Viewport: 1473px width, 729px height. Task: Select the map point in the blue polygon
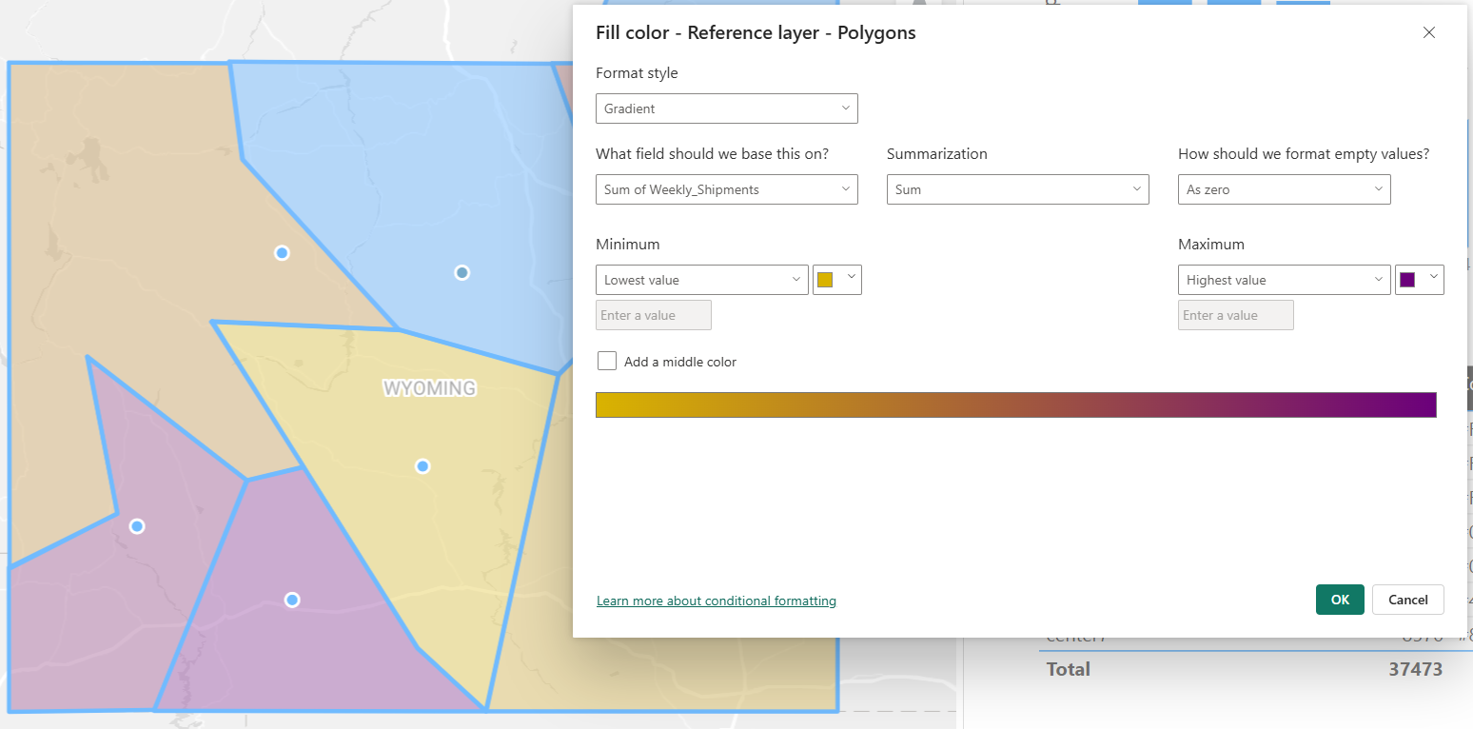click(x=462, y=272)
